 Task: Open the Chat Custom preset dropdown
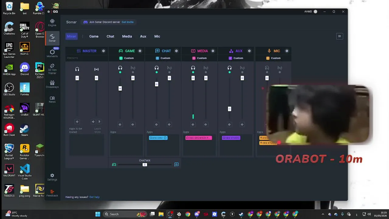click(163, 58)
